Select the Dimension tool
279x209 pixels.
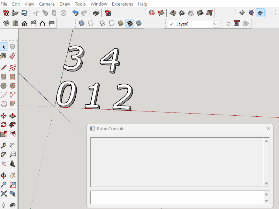(x=13, y=145)
